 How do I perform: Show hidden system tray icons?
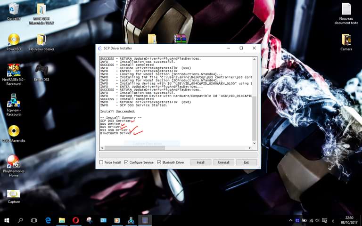[x=290, y=221]
